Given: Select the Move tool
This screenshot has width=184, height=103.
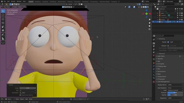Looking at the screenshot, I should click(3, 19).
